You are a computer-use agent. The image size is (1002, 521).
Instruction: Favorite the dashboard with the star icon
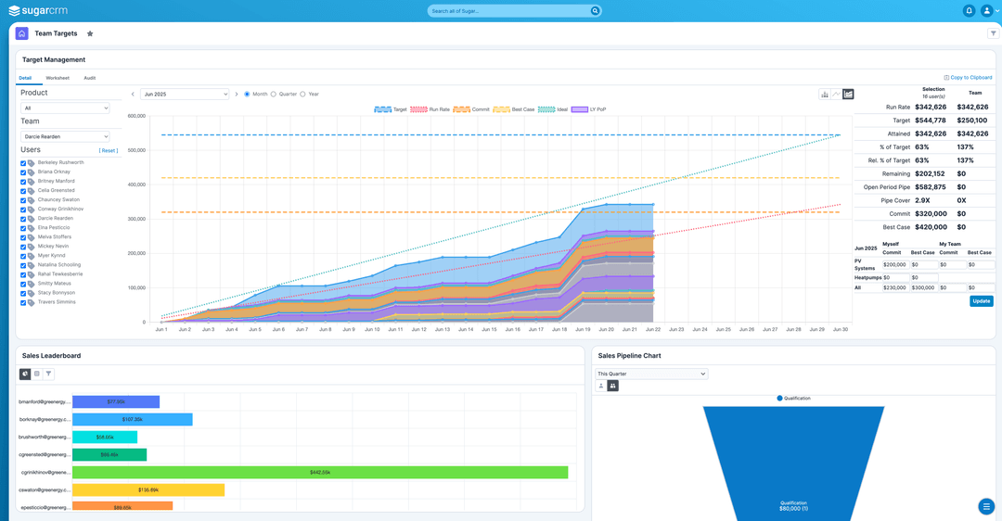click(x=90, y=33)
